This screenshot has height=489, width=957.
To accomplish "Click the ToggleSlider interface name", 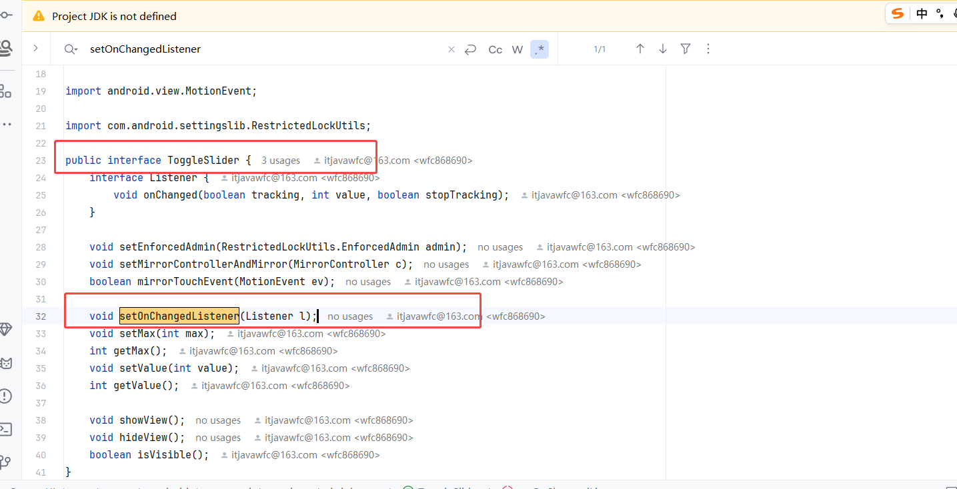I will (x=203, y=160).
